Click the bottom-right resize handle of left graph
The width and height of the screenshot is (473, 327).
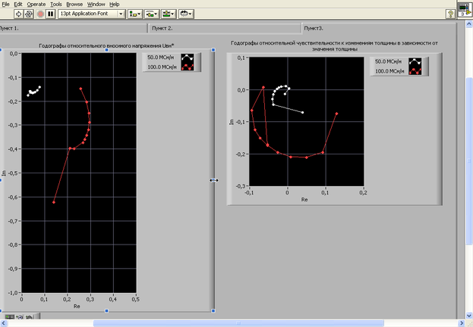coord(213,311)
